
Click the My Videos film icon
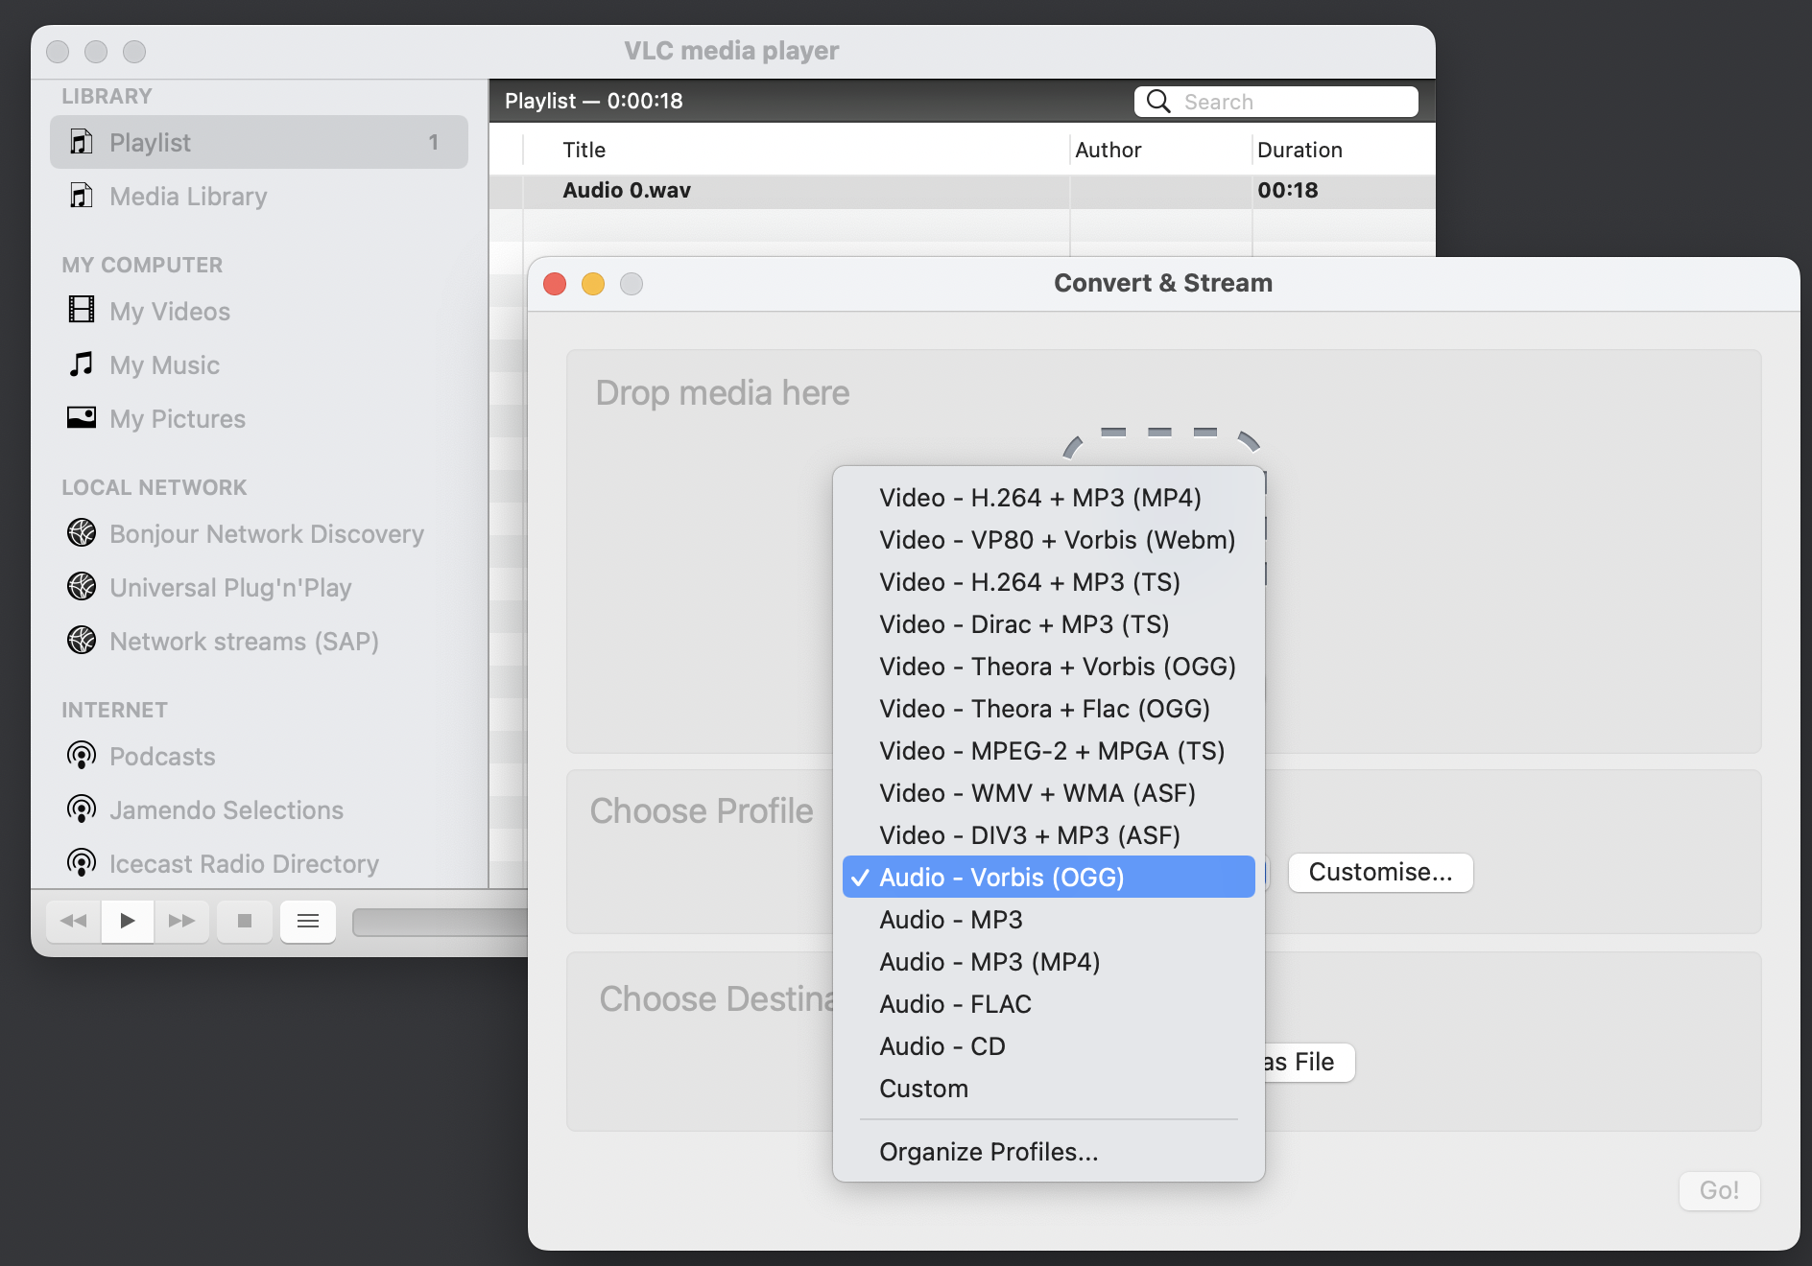pos(82,310)
